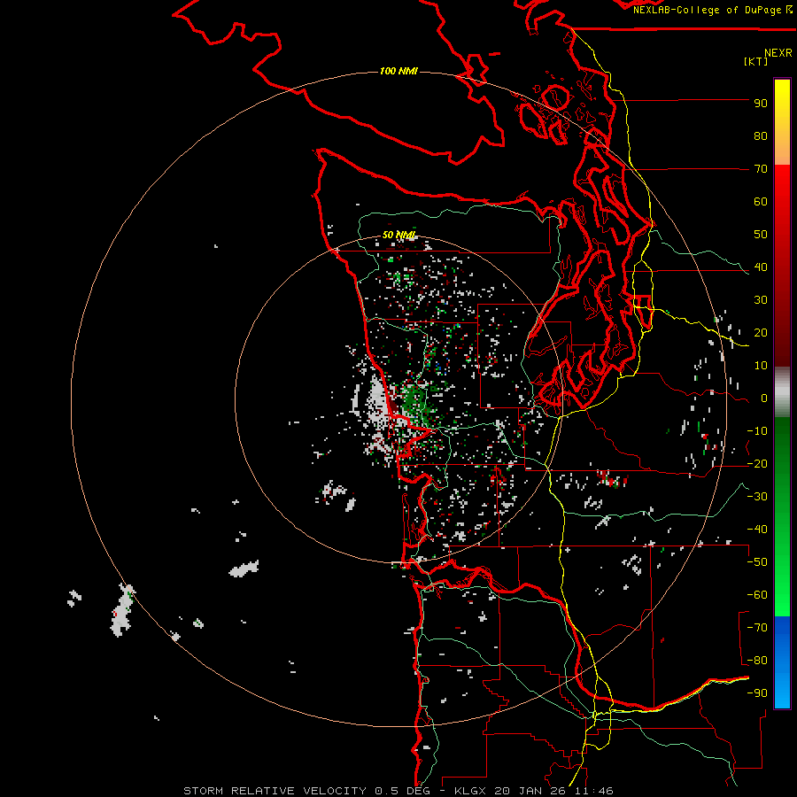Click the KLGX station identifier in the caption
This screenshot has width=797, height=797.
[x=471, y=791]
